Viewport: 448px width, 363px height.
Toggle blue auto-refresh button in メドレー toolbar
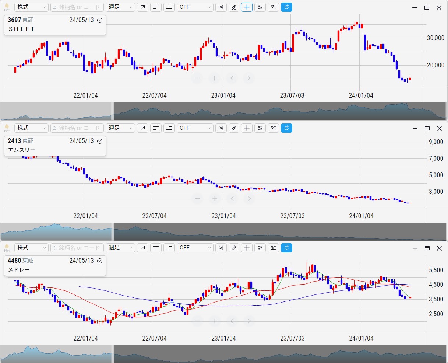click(x=286, y=248)
